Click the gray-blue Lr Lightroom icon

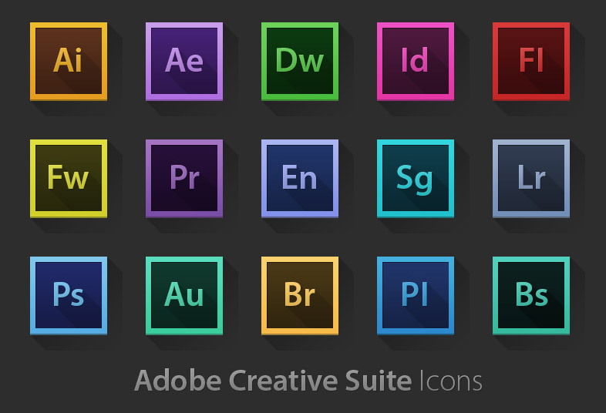pos(531,179)
